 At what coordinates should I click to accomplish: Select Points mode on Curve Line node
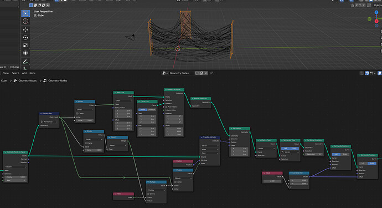click(143, 110)
